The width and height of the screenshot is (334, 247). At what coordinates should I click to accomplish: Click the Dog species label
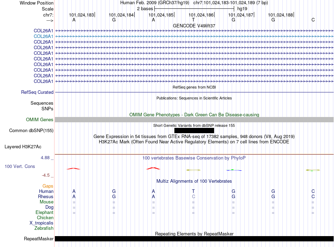coord(50,207)
